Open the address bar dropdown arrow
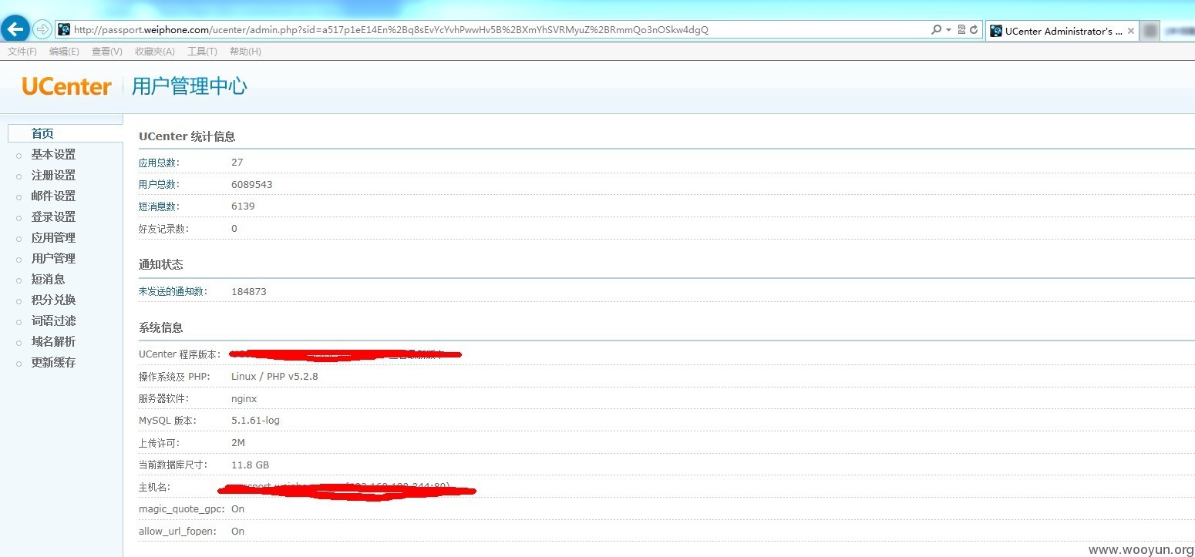 click(x=948, y=30)
